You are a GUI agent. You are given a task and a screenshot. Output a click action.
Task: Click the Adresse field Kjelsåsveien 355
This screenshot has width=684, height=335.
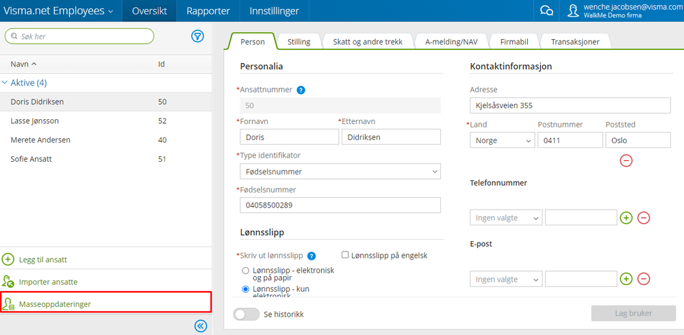(x=570, y=105)
